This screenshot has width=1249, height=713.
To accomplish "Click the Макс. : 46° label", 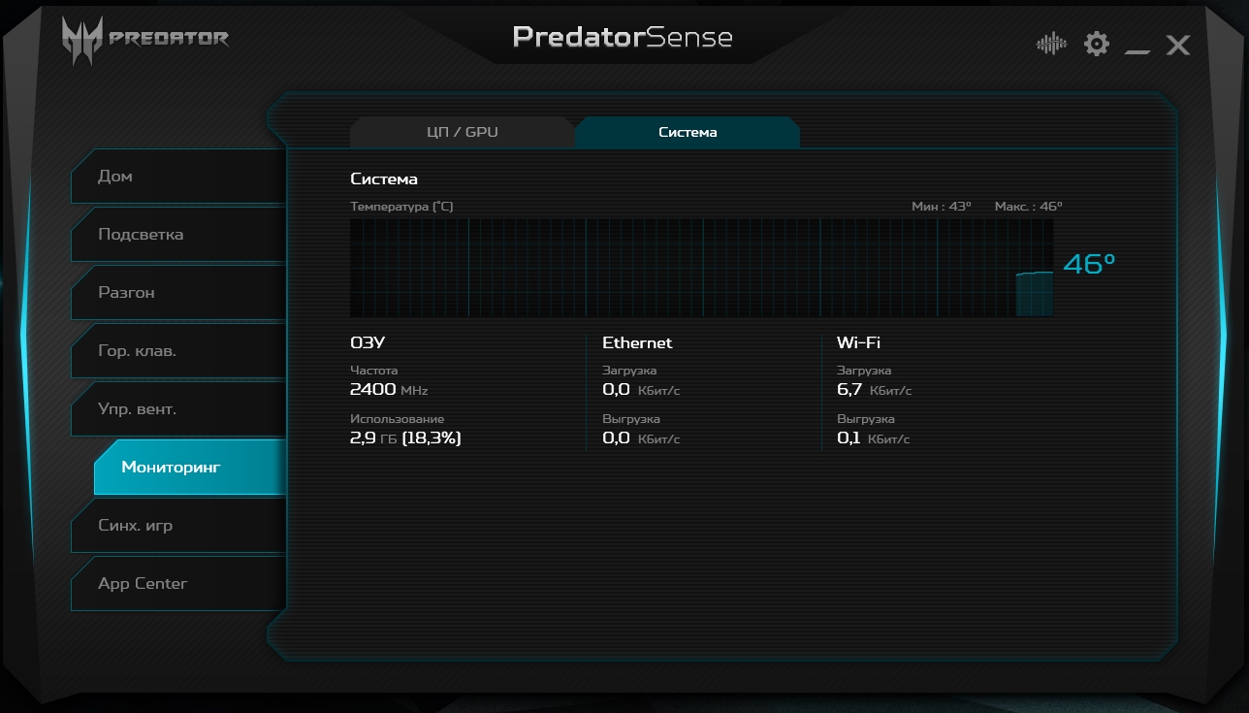I will [x=1028, y=207].
